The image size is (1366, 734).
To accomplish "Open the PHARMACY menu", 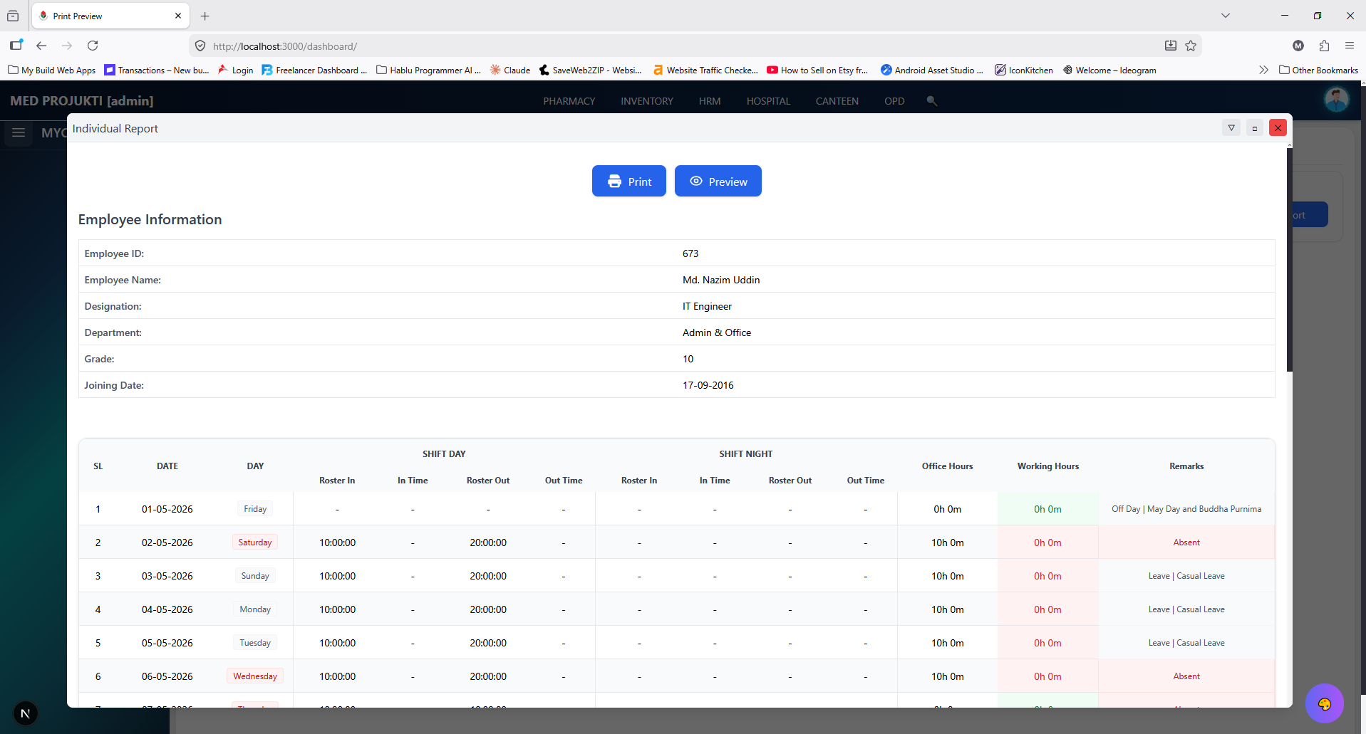I will (x=569, y=101).
